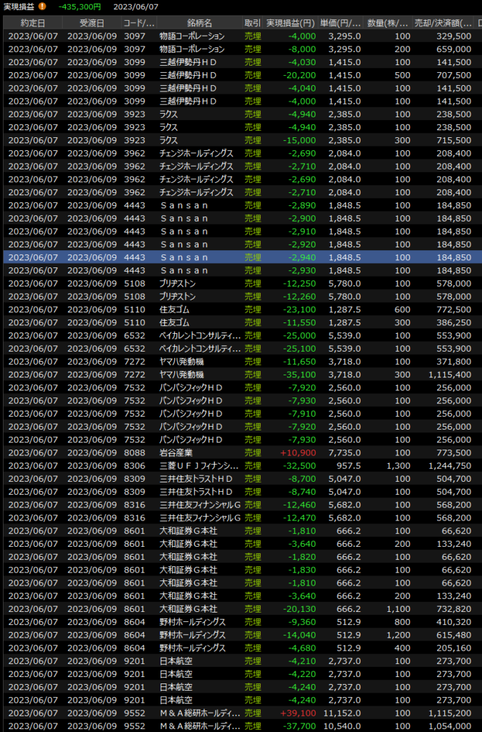Click the orange warning icon beside 実現損益
This screenshot has height=732, width=482.
41,6
